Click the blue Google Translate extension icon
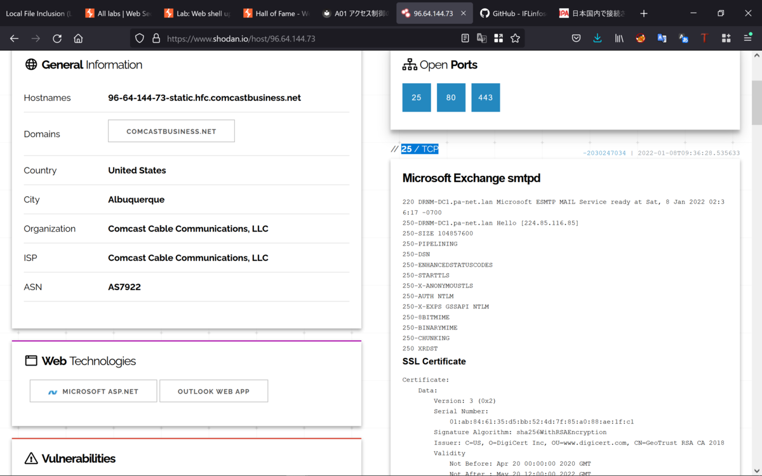This screenshot has height=476, width=762. pyautogui.click(x=662, y=39)
